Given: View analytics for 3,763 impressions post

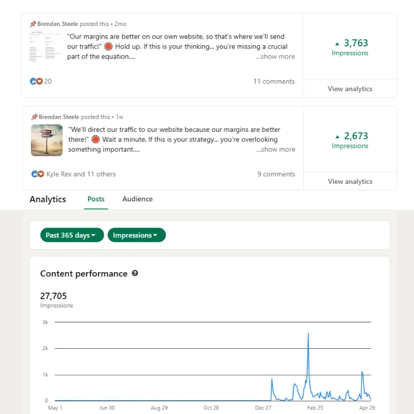Looking at the screenshot, I should click(x=350, y=89).
